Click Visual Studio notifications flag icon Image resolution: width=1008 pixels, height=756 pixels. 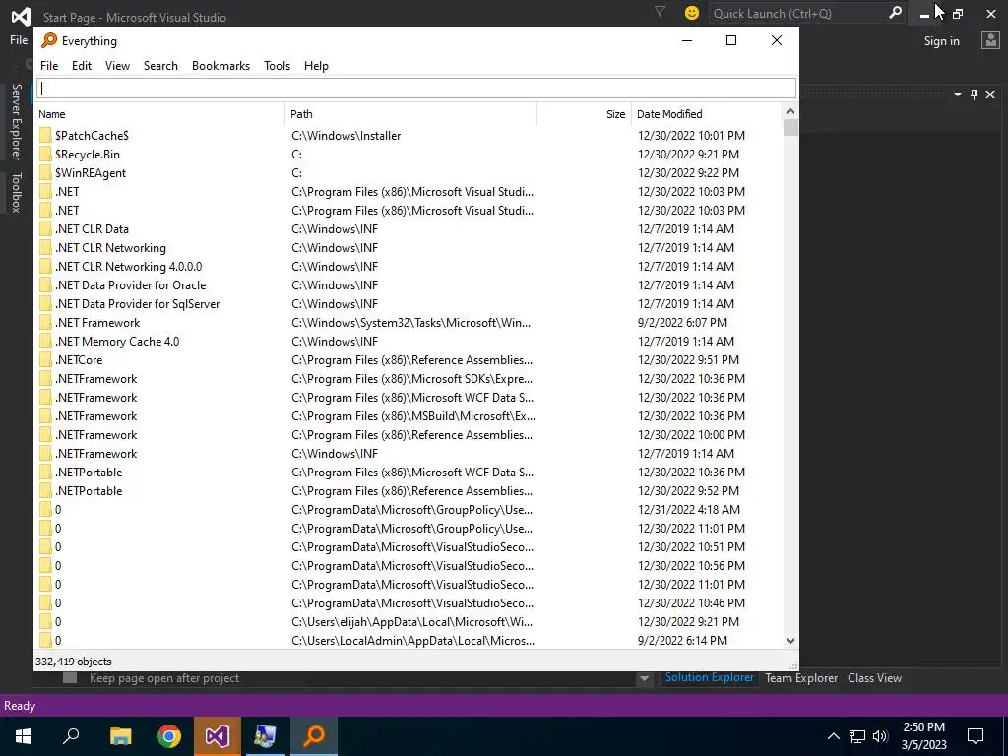point(660,12)
